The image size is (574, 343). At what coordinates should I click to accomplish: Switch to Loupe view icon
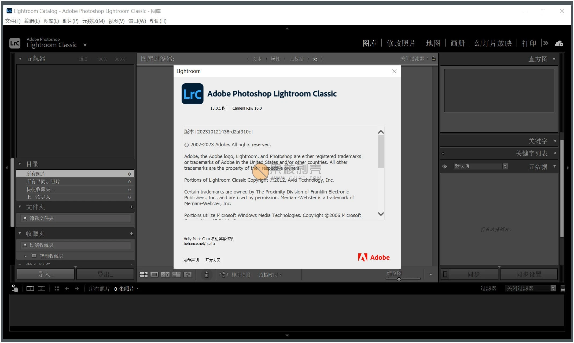pyautogui.click(x=154, y=275)
